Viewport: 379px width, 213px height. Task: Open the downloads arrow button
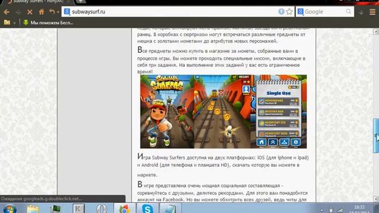(x=361, y=12)
